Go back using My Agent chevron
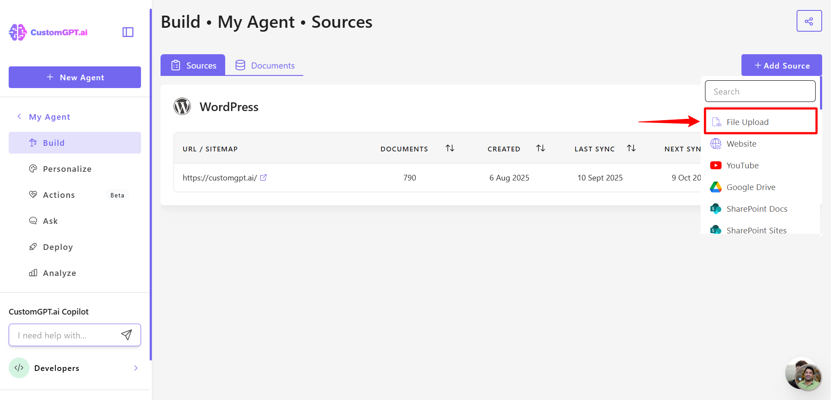833x400 pixels. pos(19,117)
